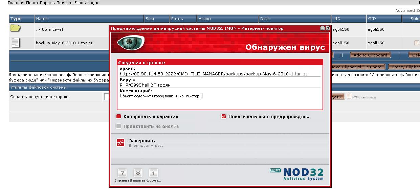The width and height of the screenshot is (420, 189).
Task: Click the Блокирует угрозу subtitle text
Action: [x=146, y=146]
